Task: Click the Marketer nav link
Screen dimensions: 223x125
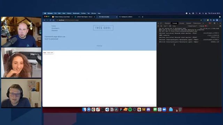Action: (55, 31)
